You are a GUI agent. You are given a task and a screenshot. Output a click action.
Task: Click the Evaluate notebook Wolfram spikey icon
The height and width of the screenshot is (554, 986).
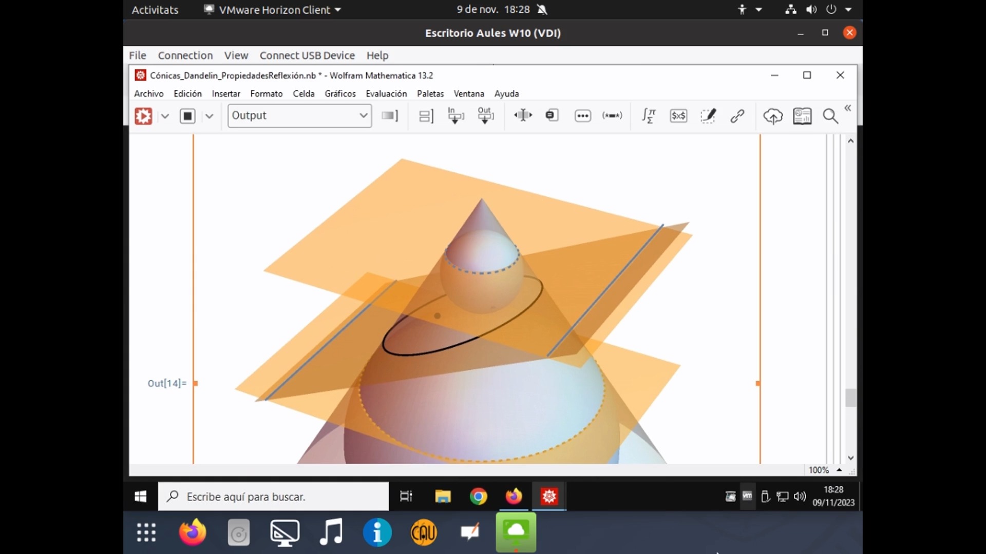point(143,116)
